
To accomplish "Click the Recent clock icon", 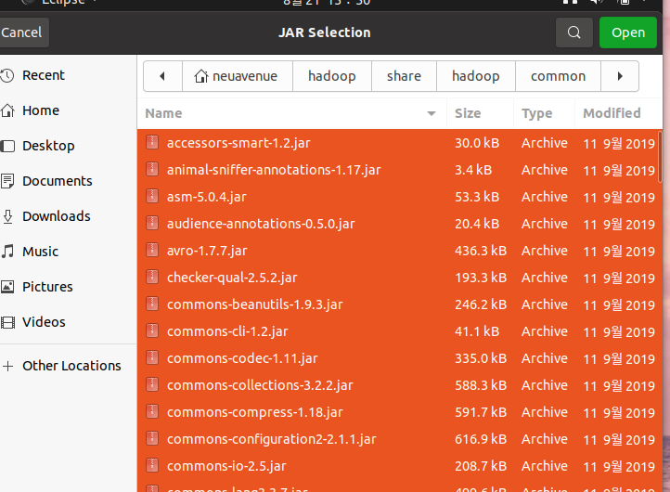I will click(x=7, y=76).
